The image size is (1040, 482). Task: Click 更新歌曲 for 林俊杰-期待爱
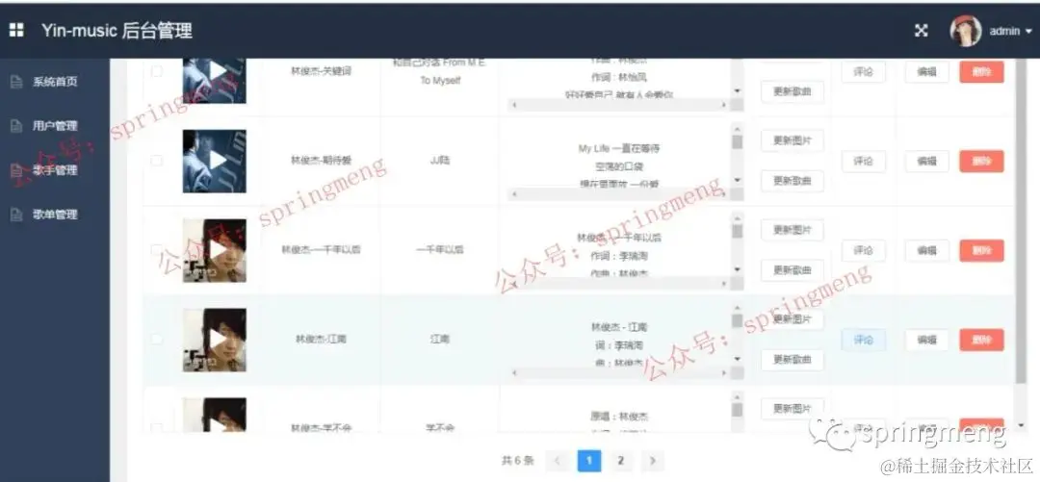[792, 180]
